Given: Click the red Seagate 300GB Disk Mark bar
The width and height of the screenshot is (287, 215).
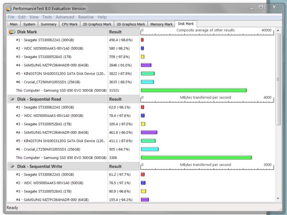Looking at the screenshot, I should click(x=142, y=40).
